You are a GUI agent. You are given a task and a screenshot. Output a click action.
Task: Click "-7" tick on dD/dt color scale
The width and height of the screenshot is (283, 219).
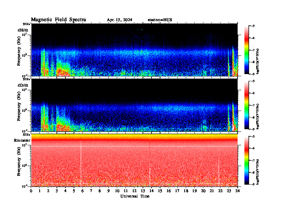253,105
